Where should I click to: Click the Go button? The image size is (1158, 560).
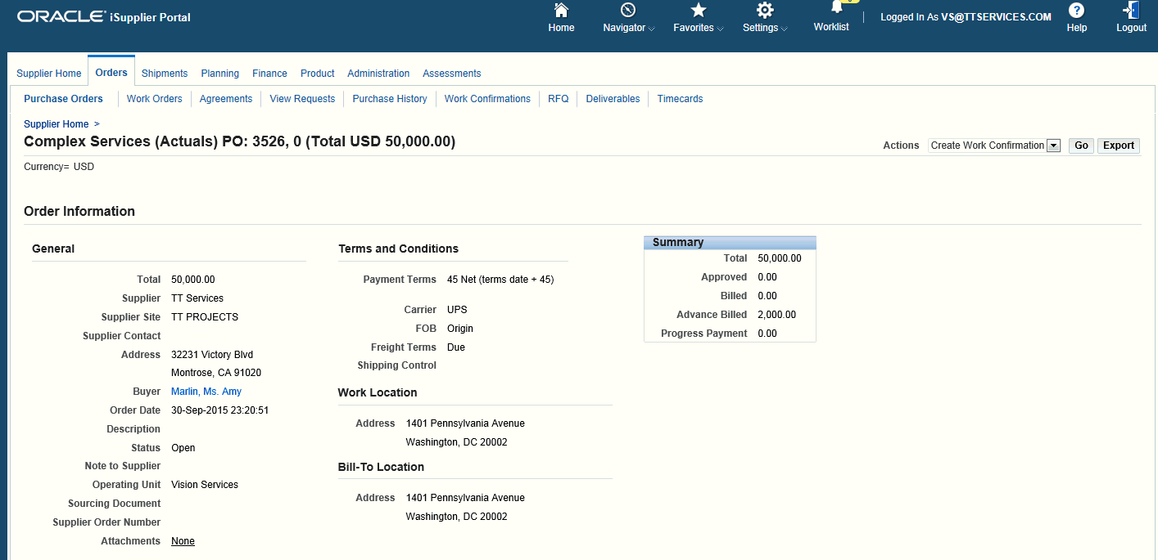point(1081,146)
